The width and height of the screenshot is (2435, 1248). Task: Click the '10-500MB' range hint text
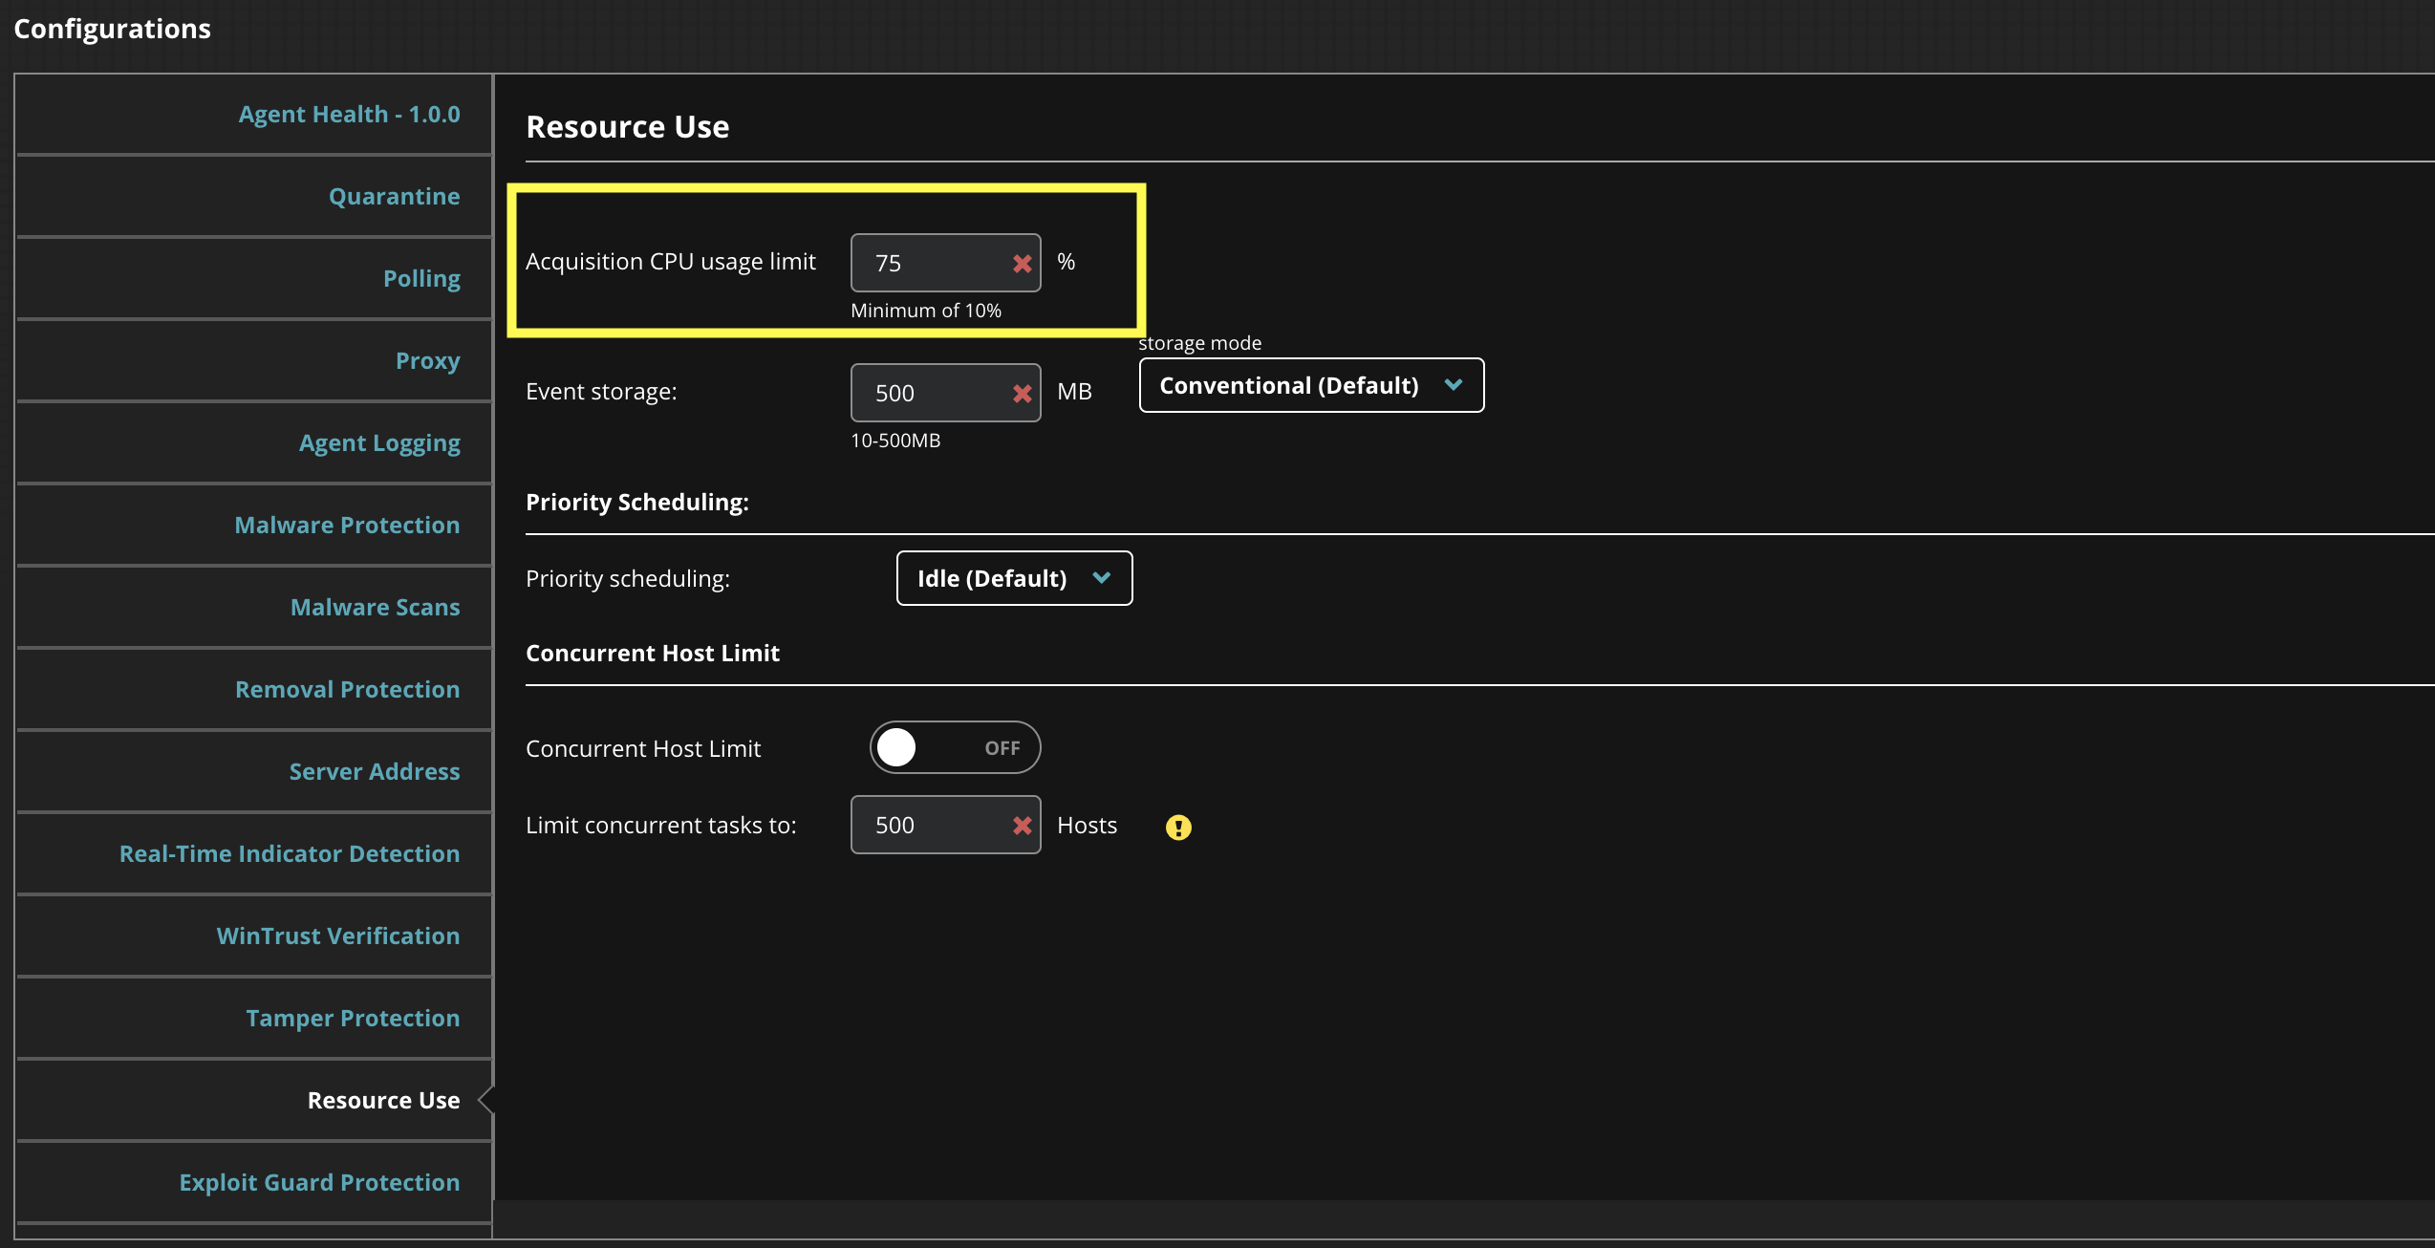tap(895, 441)
